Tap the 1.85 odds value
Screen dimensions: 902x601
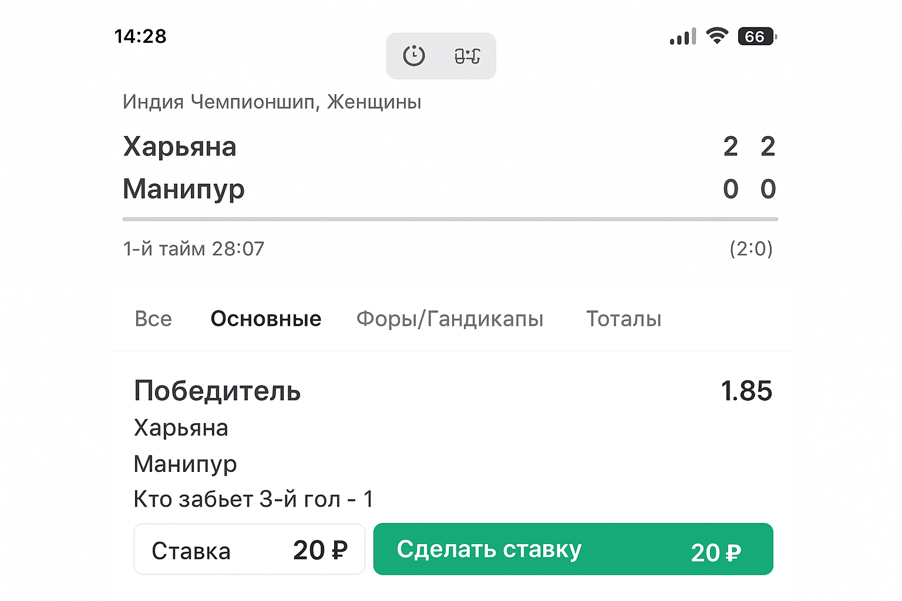tap(746, 391)
